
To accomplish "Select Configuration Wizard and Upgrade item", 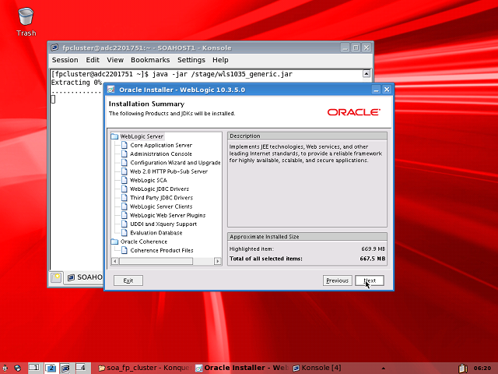I will pos(175,163).
